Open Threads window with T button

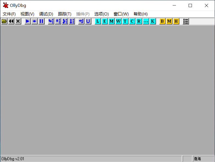point(125,21)
